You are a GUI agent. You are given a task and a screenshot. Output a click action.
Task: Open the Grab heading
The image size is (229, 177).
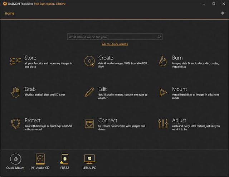click(x=30, y=89)
